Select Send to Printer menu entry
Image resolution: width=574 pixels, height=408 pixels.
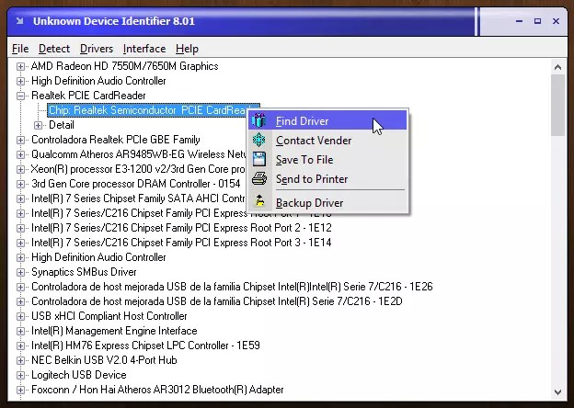pyautogui.click(x=327, y=179)
